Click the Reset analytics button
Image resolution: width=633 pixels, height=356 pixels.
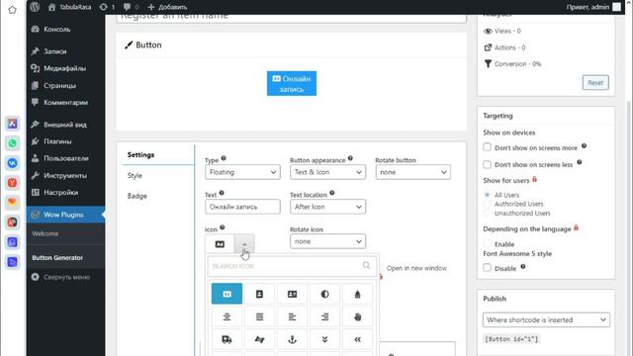(x=595, y=82)
